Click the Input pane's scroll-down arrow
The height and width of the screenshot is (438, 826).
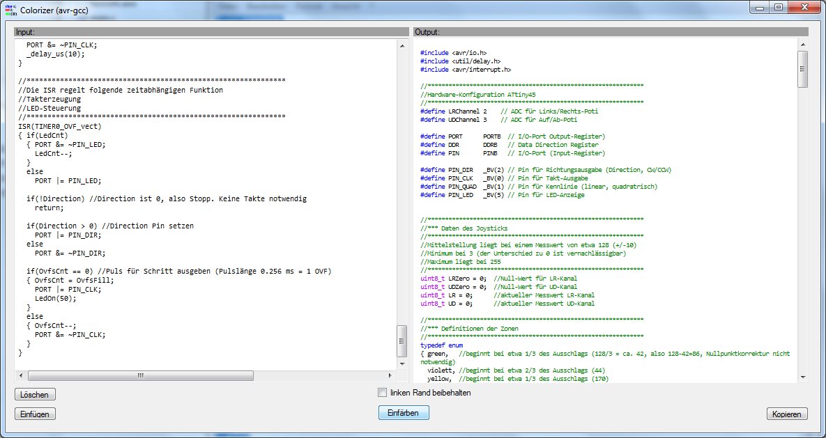click(x=402, y=363)
